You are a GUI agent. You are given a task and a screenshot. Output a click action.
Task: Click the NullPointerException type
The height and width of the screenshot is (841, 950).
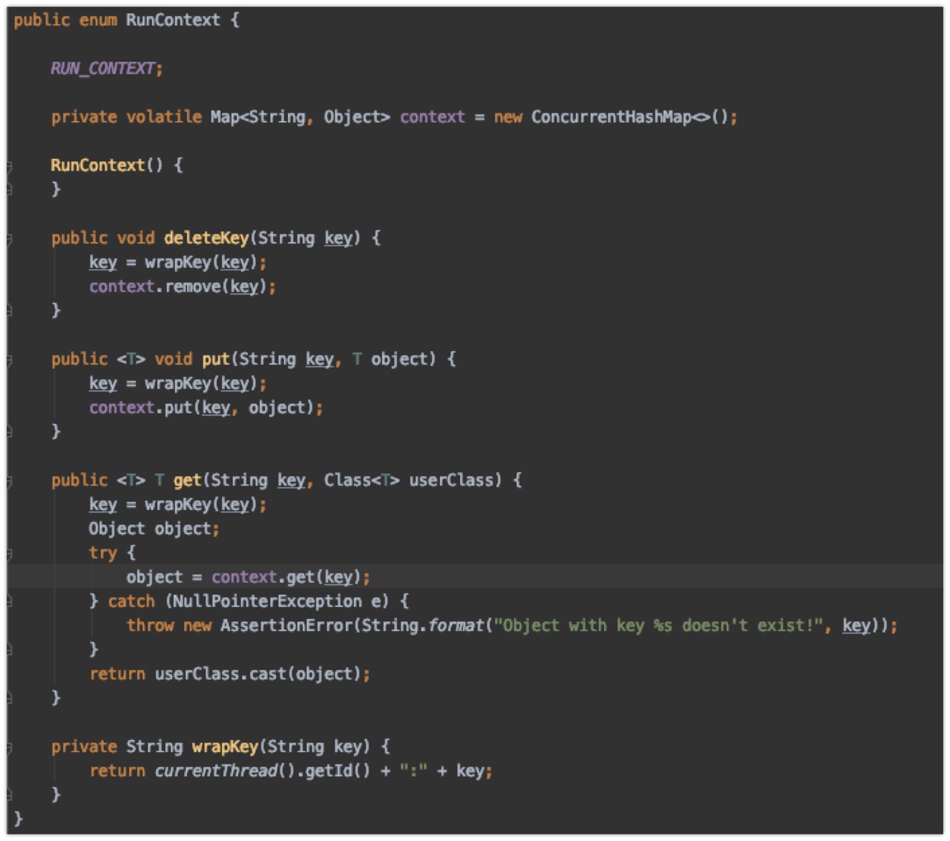267,601
